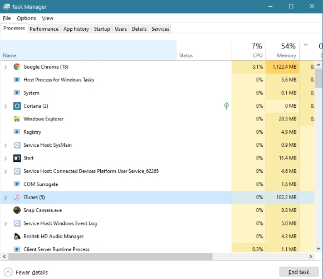323x279 pixels.
Task: Click the 1,122.4 MB memory value for Chrome
Action: coord(285,67)
